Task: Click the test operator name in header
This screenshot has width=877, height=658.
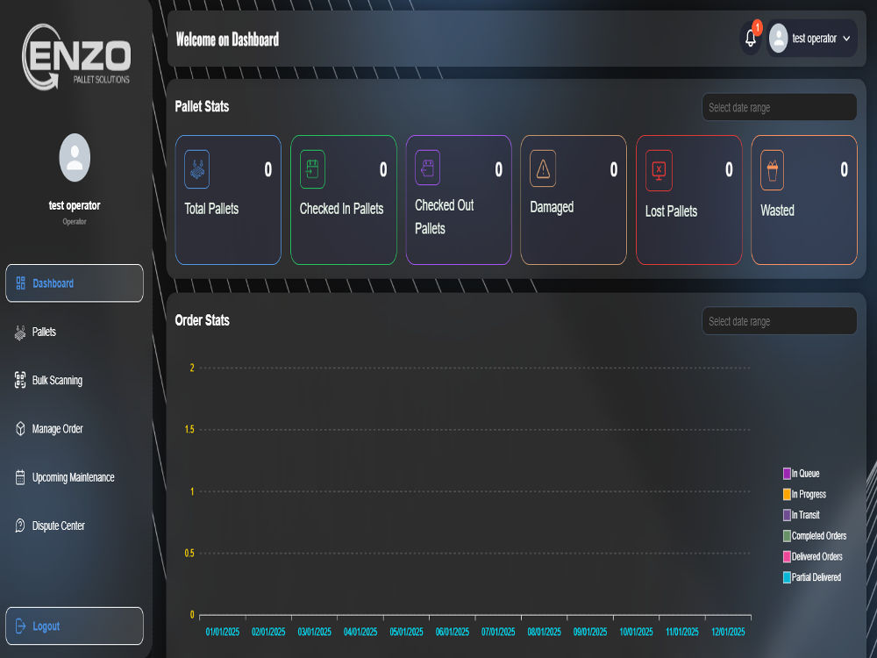Action: pyautogui.click(x=814, y=39)
